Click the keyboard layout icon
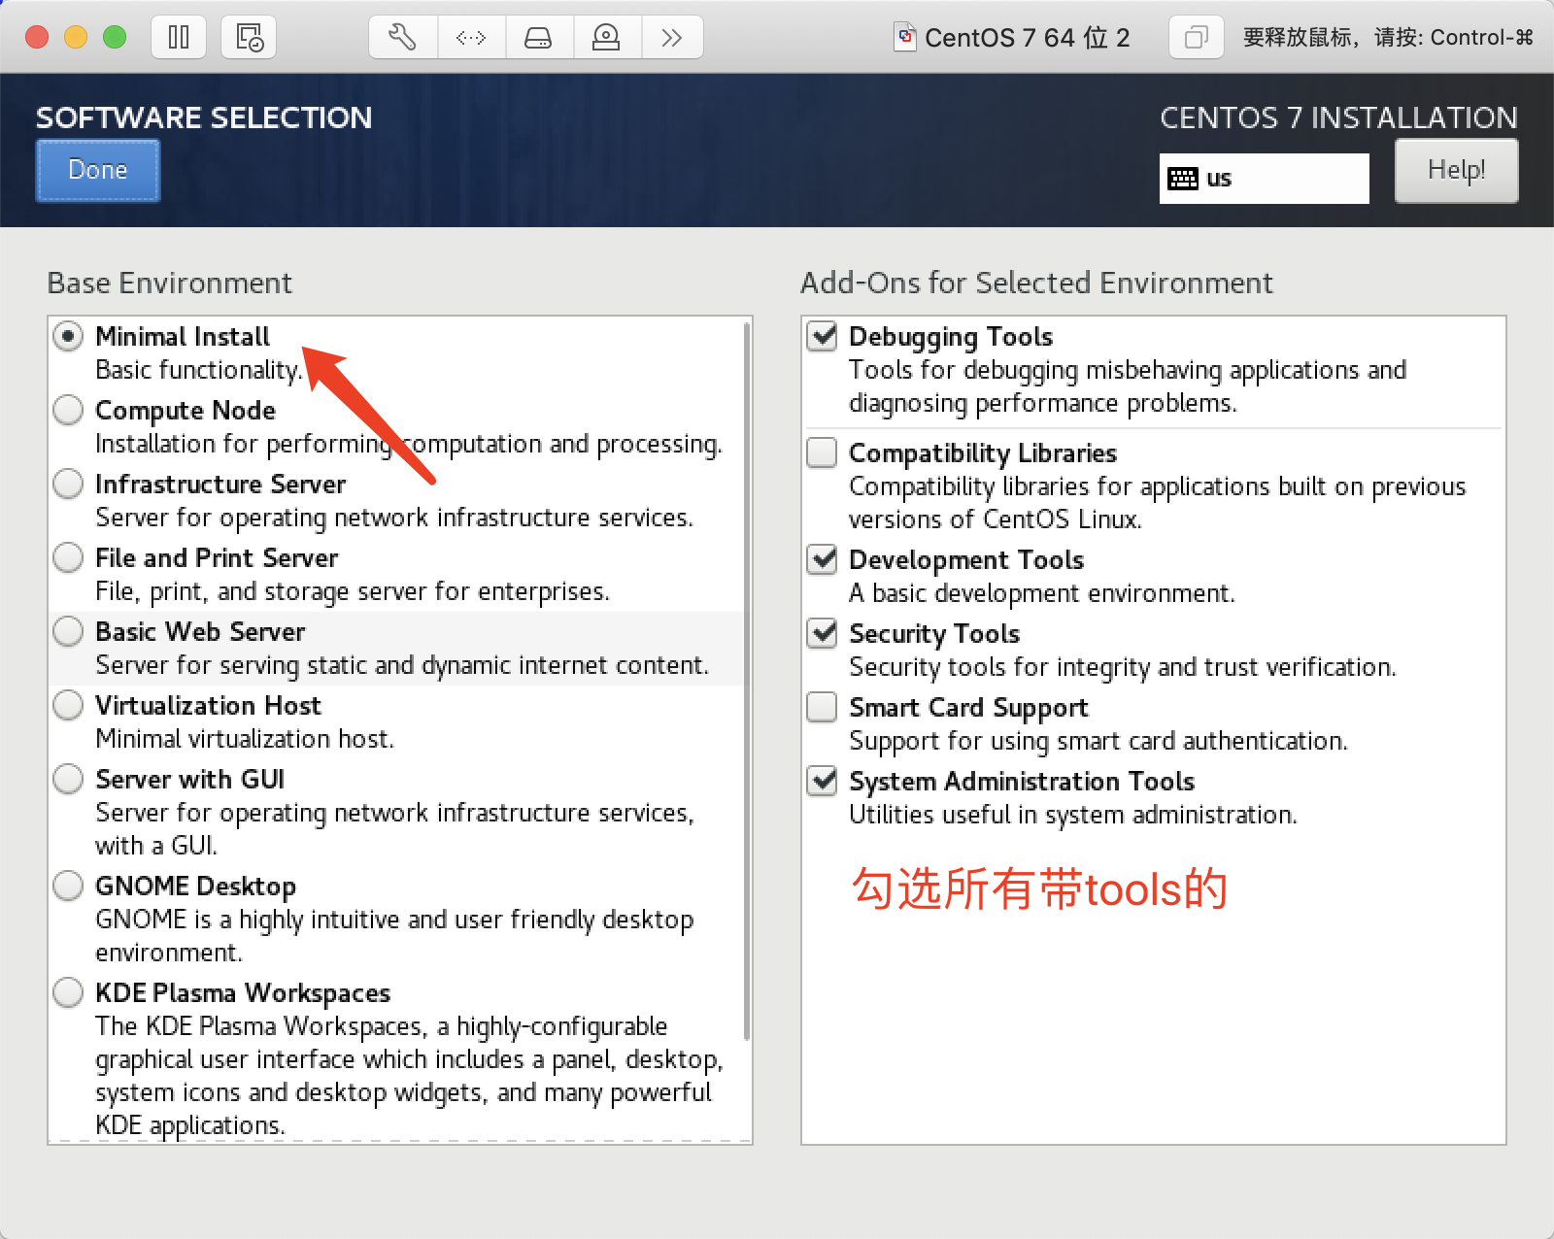 1183,179
